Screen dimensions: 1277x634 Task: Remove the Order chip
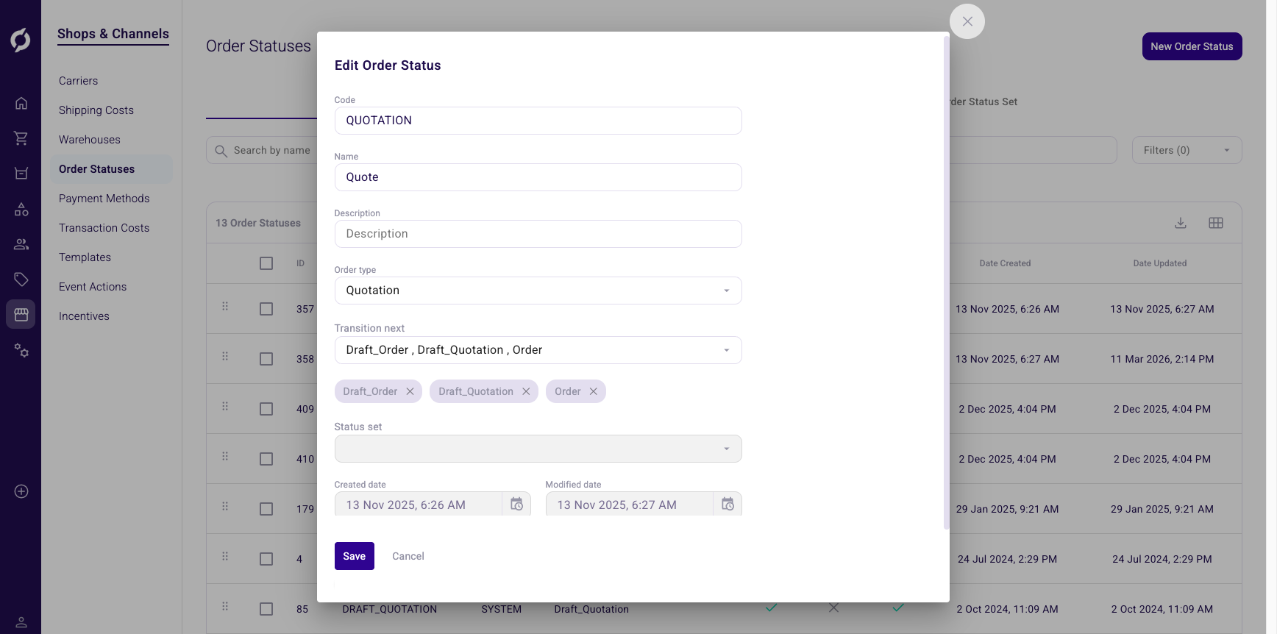pyautogui.click(x=593, y=391)
